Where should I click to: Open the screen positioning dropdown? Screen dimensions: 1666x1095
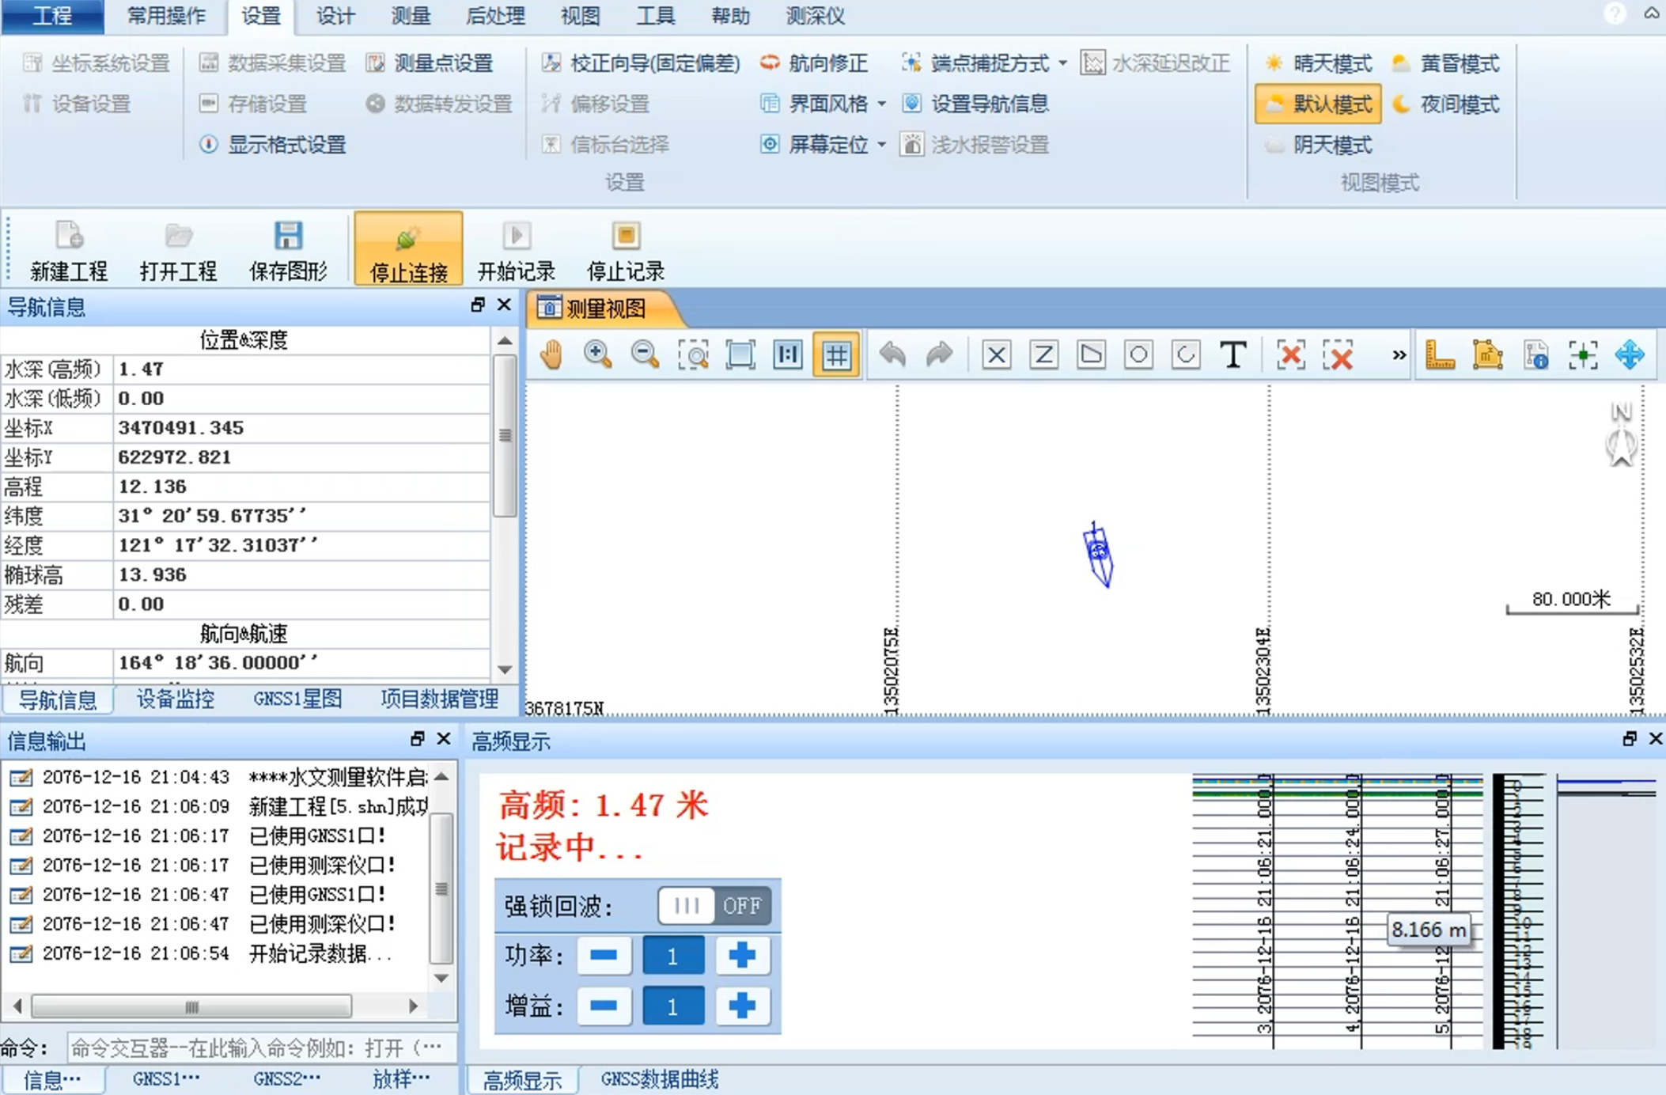coord(881,145)
